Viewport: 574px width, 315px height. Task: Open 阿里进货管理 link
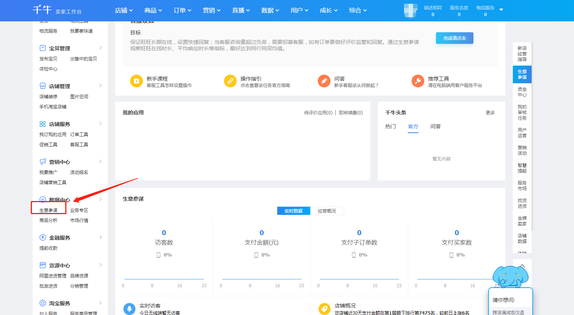[53, 276]
